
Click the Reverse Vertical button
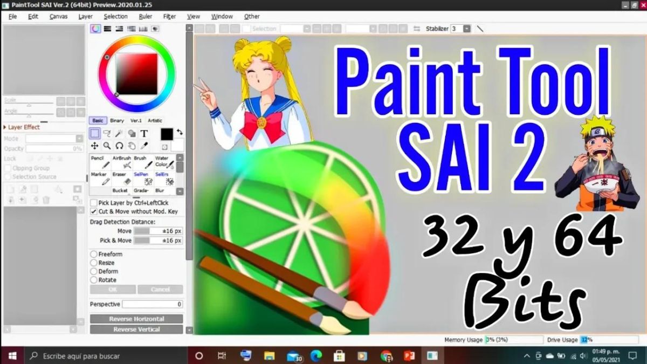136,329
